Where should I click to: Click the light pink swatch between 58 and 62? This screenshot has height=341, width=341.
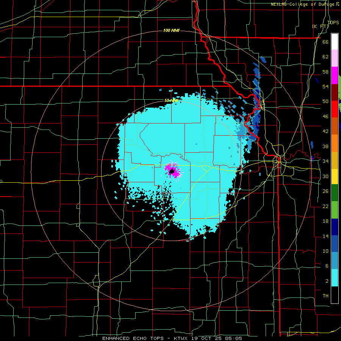[335, 58]
